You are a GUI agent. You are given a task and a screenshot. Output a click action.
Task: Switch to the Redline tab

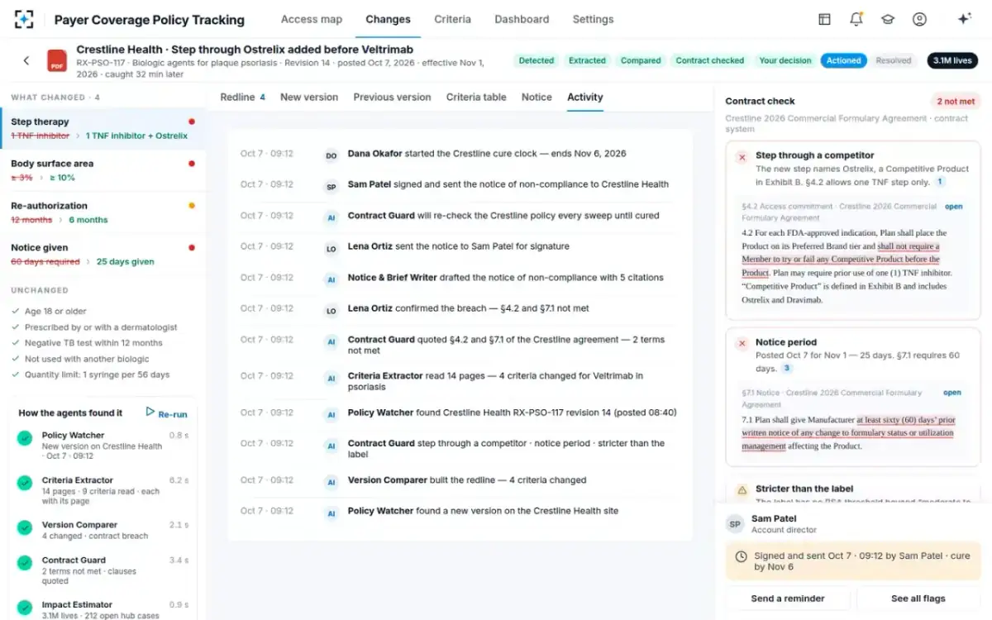(242, 97)
